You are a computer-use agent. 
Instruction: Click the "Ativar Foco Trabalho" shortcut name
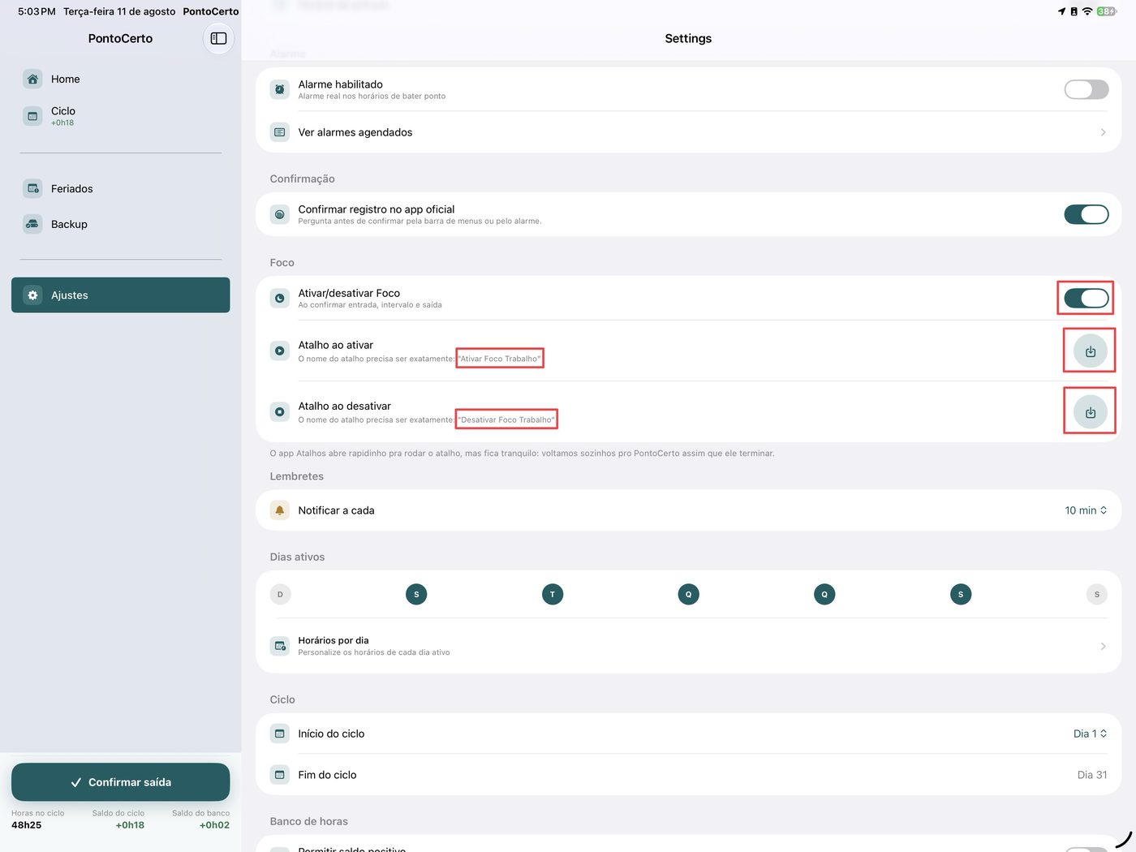[x=499, y=359]
